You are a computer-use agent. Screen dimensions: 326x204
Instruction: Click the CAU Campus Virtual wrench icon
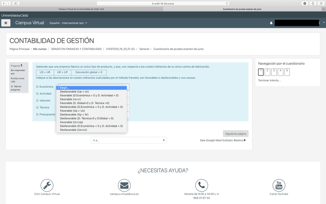tap(47, 186)
